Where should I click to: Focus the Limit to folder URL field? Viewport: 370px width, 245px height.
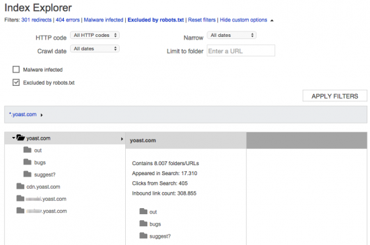[x=241, y=50]
